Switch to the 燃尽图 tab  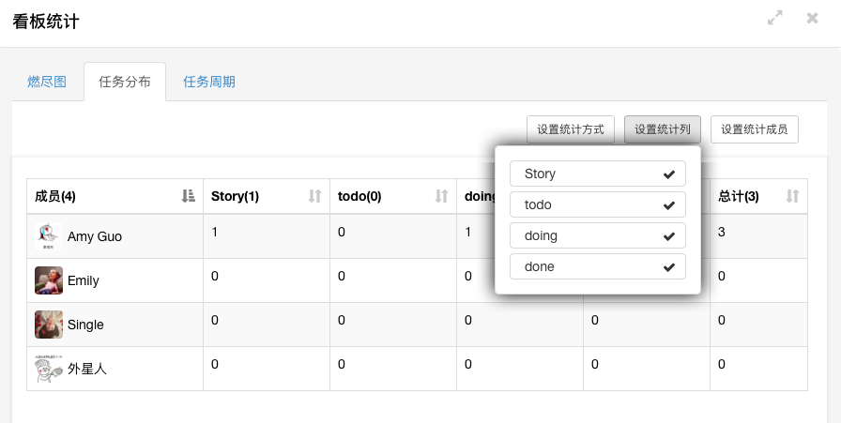point(47,82)
